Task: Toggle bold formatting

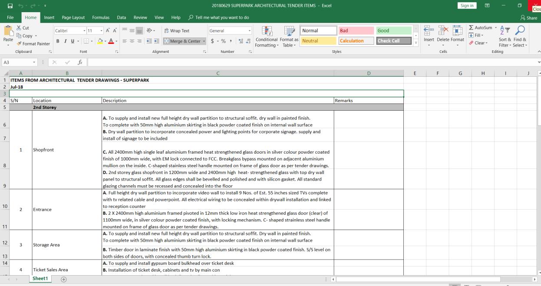Action: (57, 41)
